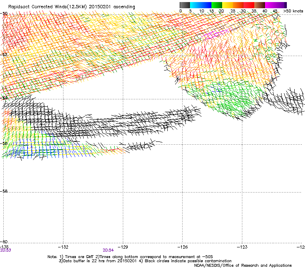Click the 'Note: 1) Times are GMT' line
The image size is (305, 268).
pos(130,257)
